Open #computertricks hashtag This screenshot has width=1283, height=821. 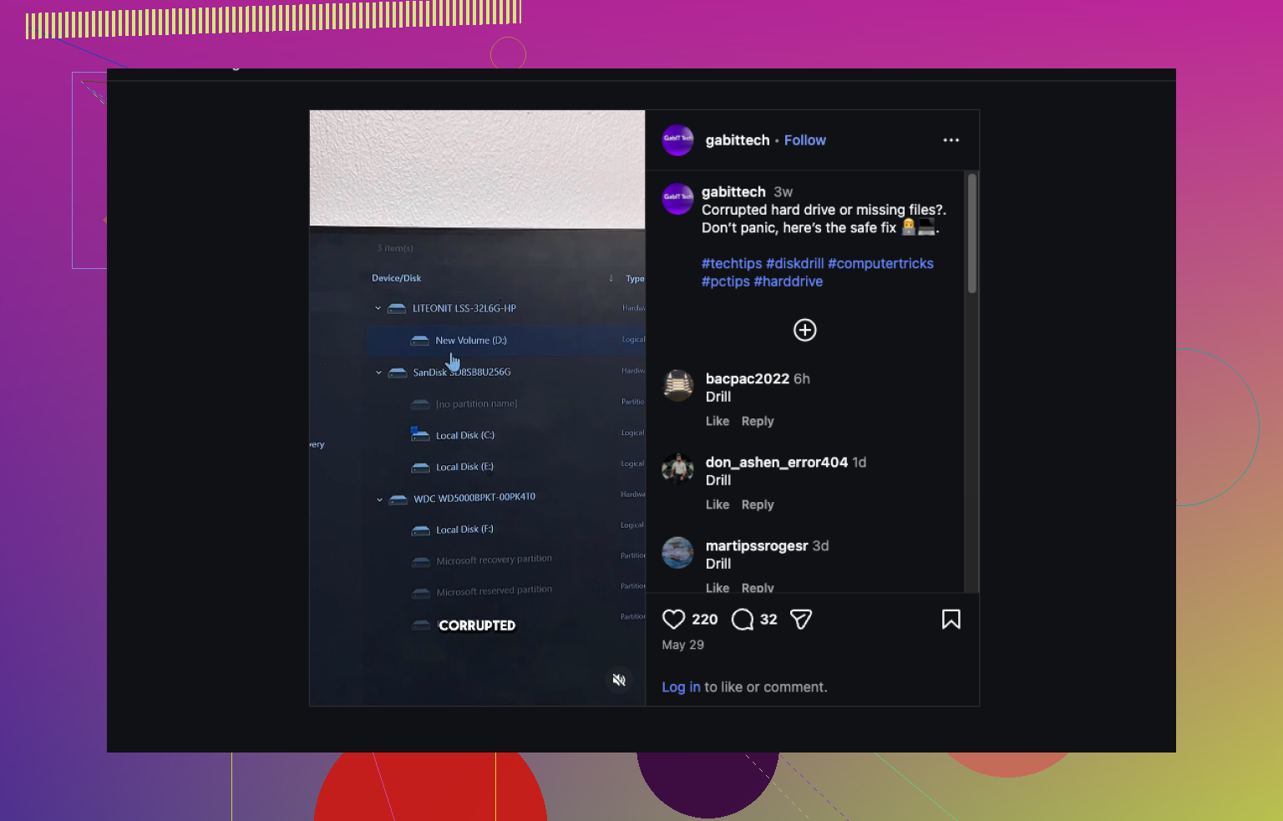pos(880,263)
